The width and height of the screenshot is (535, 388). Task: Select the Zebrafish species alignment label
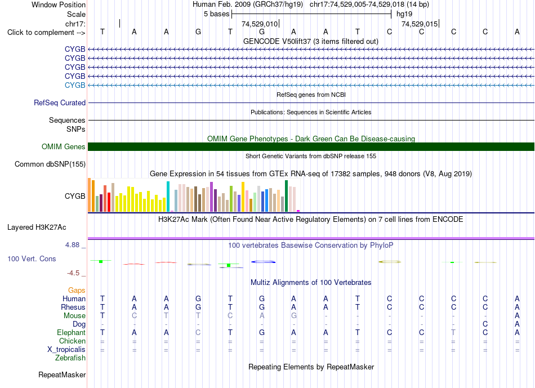(70, 358)
